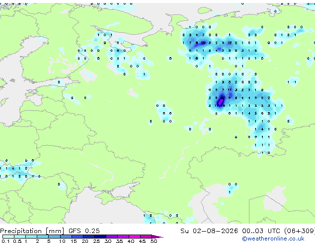Click the 1–2 mm legend color swatch

(31, 237)
